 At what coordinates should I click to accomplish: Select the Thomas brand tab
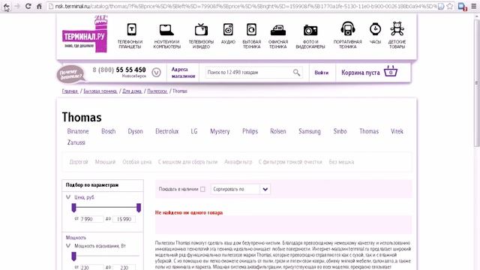tap(369, 131)
